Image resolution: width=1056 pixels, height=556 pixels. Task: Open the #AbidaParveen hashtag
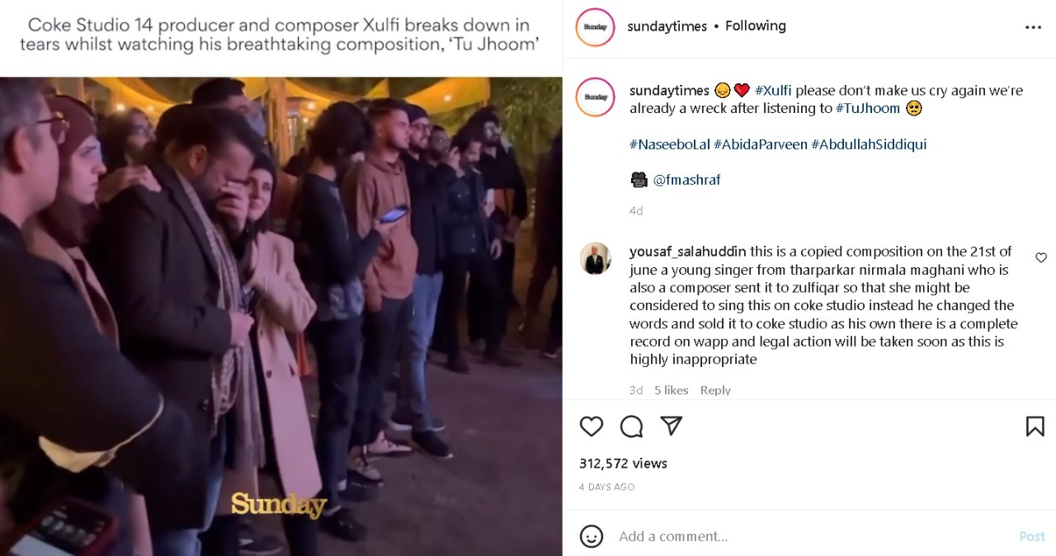(x=761, y=144)
